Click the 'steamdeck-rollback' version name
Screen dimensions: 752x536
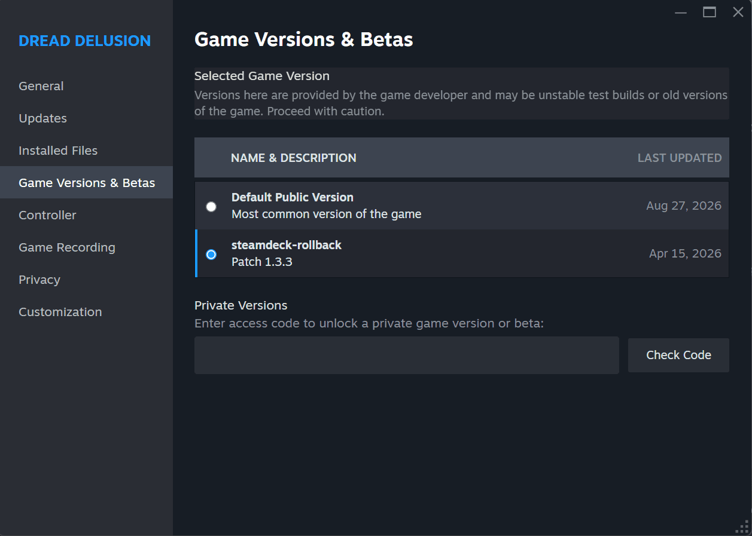coord(287,245)
